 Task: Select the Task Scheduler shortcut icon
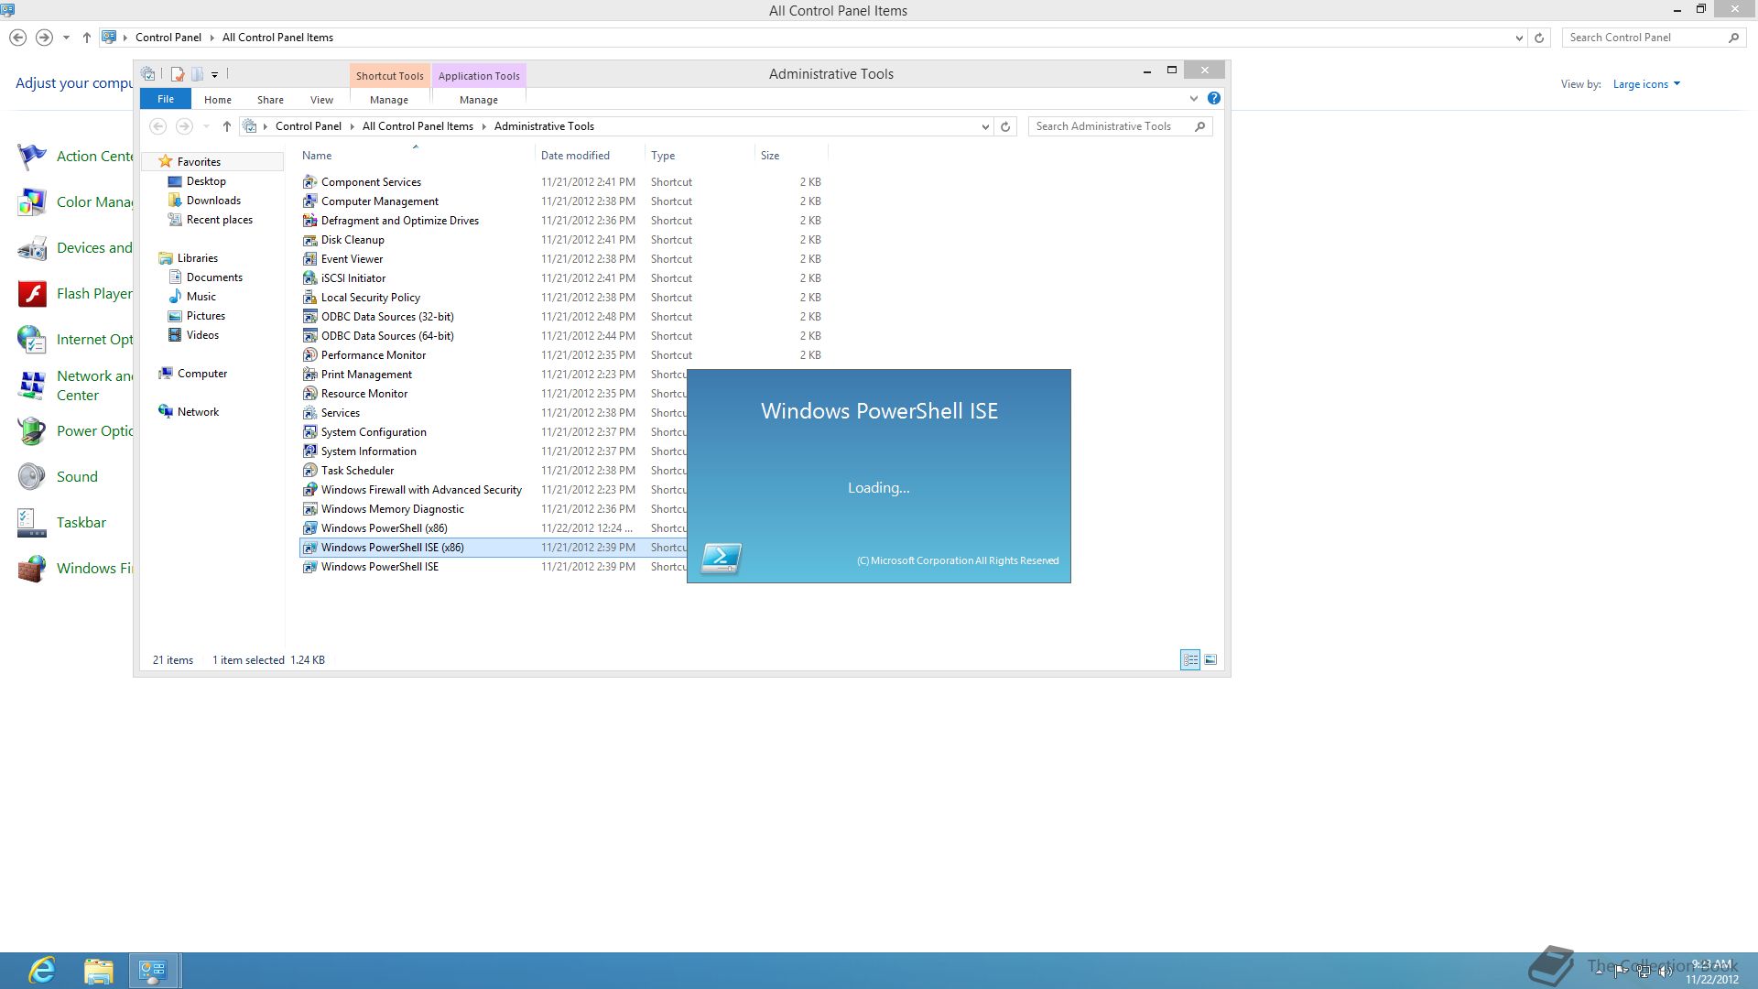(309, 471)
